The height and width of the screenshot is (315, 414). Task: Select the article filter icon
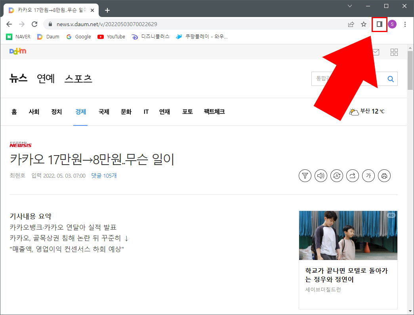pyautogui.click(x=305, y=175)
